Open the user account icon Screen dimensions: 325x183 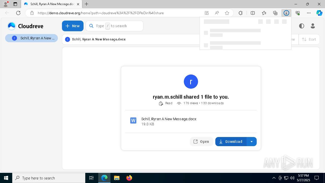coord(313,26)
